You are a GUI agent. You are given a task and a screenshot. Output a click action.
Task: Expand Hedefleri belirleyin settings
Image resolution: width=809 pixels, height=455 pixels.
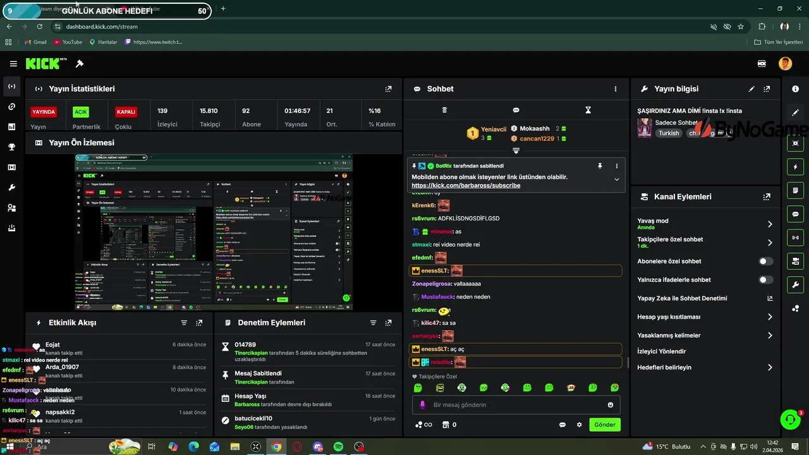pyautogui.click(x=770, y=368)
